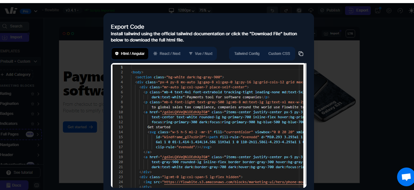Switch to the React / Next tab
Image resolution: width=414 pixels, height=190 pixels.
[x=167, y=54]
